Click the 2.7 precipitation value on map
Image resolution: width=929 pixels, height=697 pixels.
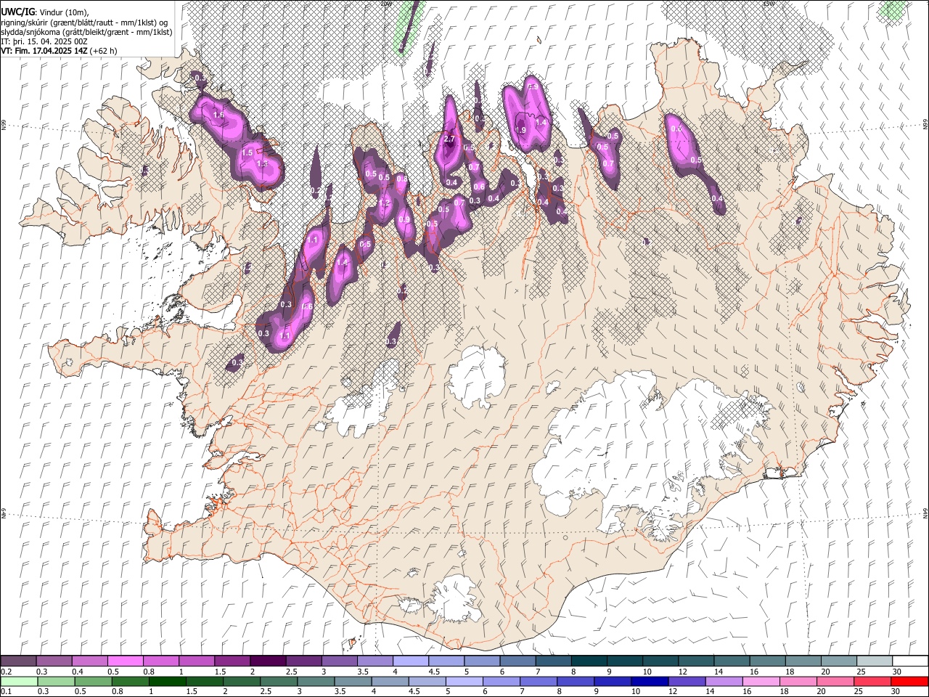[x=449, y=139]
